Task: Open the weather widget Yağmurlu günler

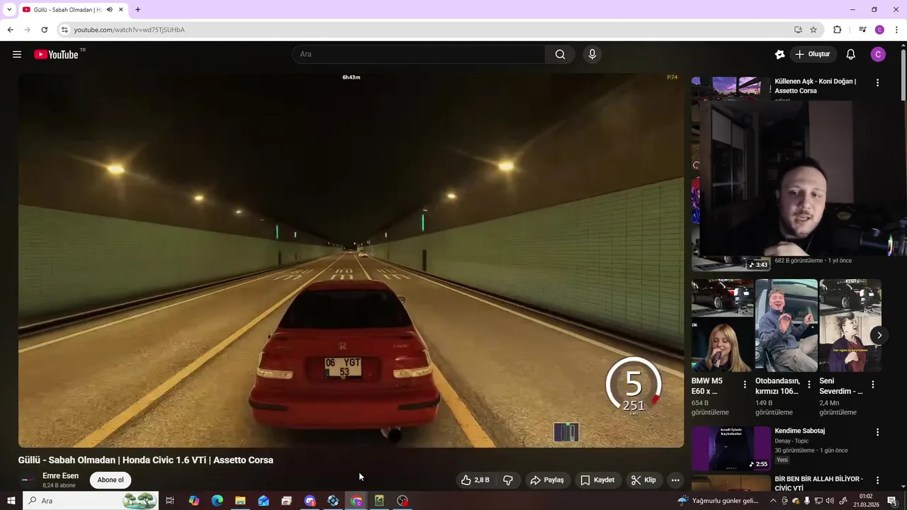Action: tap(717, 501)
